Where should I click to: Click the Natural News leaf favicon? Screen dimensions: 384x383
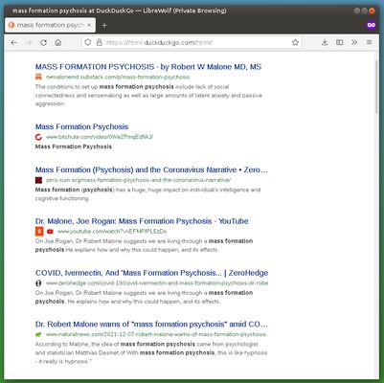(x=38, y=334)
